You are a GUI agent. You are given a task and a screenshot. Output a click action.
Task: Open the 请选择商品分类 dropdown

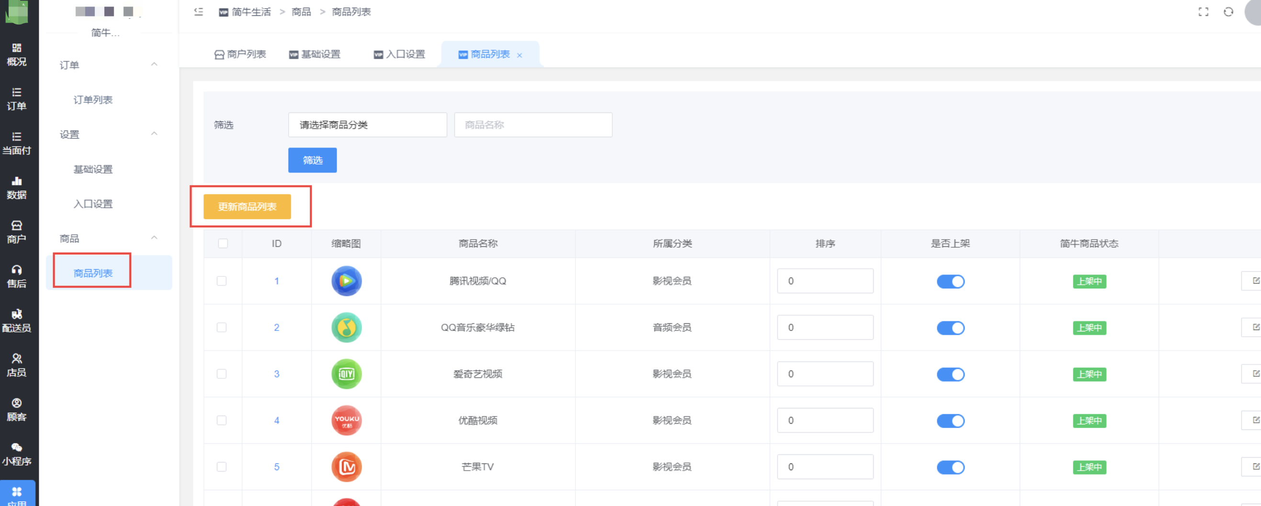367,125
